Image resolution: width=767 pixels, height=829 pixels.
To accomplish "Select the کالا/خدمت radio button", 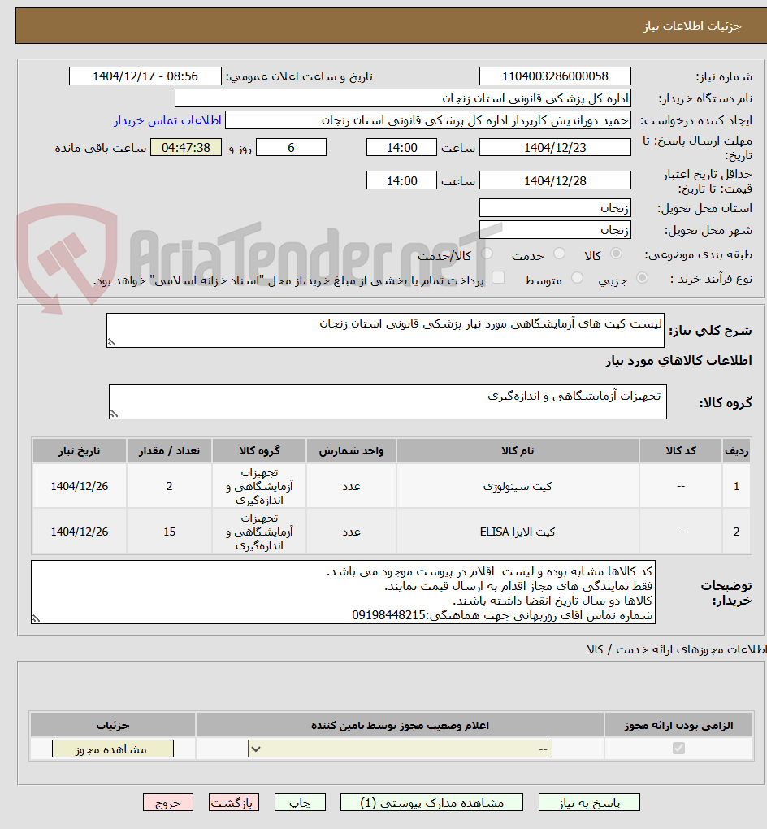I will 487,254.
